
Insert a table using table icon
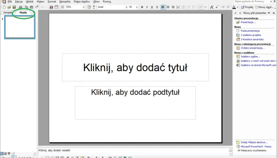[x=56, y=7]
